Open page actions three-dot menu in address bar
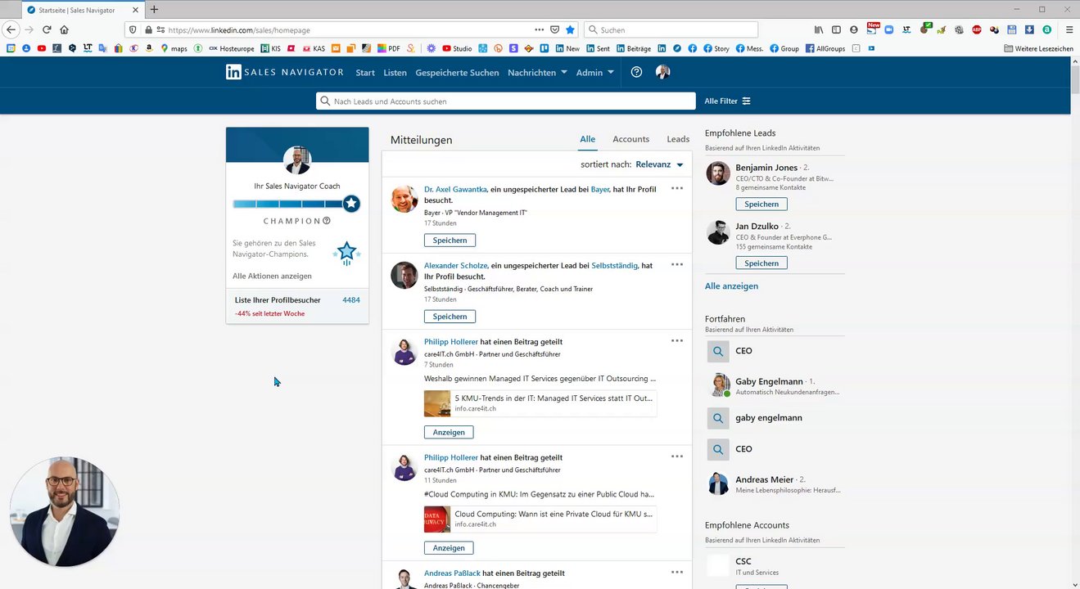The width and height of the screenshot is (1080, 589). tap(539, 29)
